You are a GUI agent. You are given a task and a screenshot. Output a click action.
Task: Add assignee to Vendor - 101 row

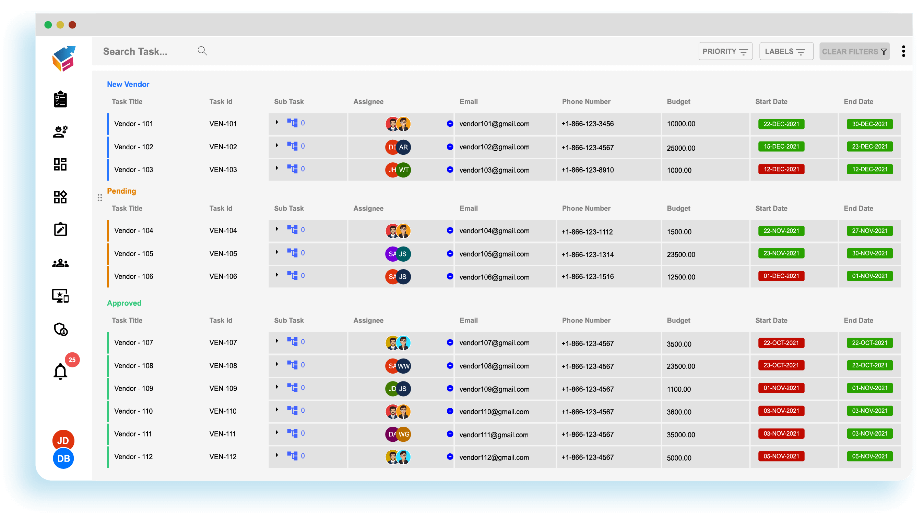(450, 124)
